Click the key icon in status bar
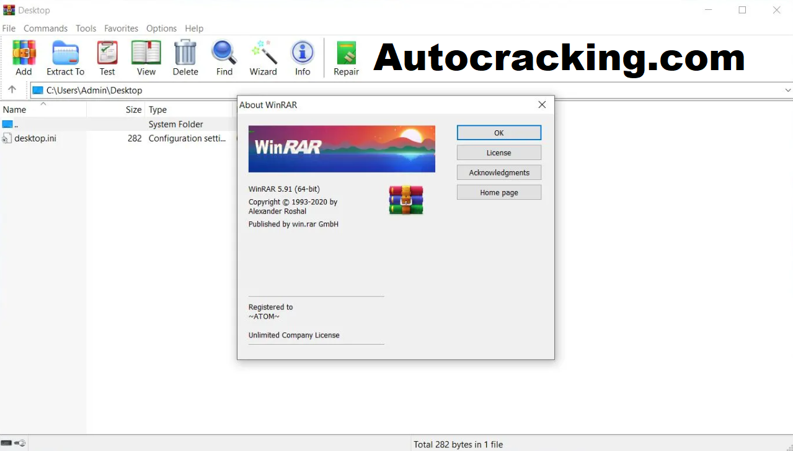This screenshot has width=793, height=451. click(20, 444)
